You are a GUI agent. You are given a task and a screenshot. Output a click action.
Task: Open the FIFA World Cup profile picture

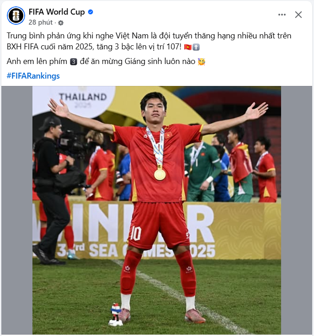16,16
